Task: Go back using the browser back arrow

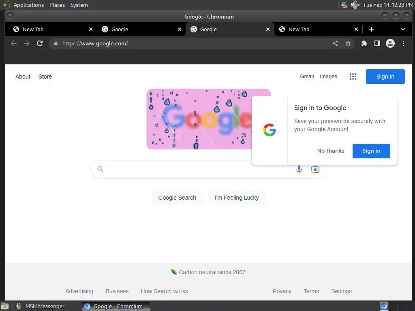Action: (14, 43)
